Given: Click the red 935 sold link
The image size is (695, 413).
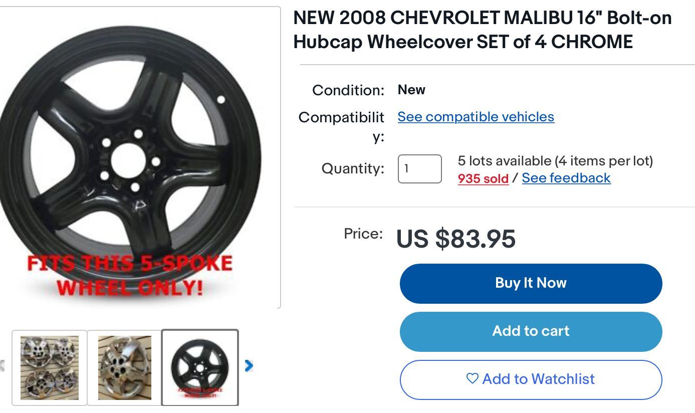Looking at the screenshot, I should tap(483, 178).
